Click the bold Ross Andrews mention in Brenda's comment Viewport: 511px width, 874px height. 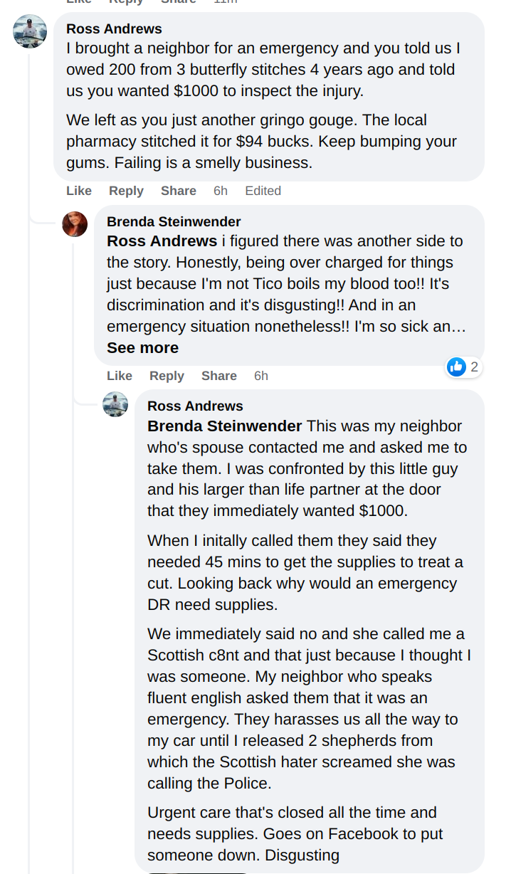tap(162, 241)
